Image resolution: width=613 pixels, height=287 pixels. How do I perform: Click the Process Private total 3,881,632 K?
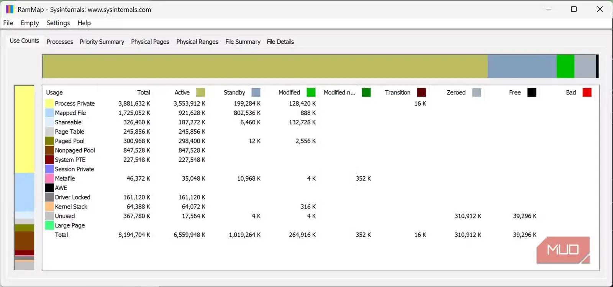coord(134,104)
